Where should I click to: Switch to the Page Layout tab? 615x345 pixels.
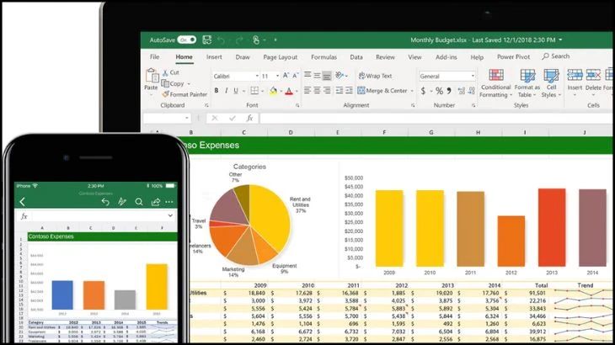[x=280, y=57]
